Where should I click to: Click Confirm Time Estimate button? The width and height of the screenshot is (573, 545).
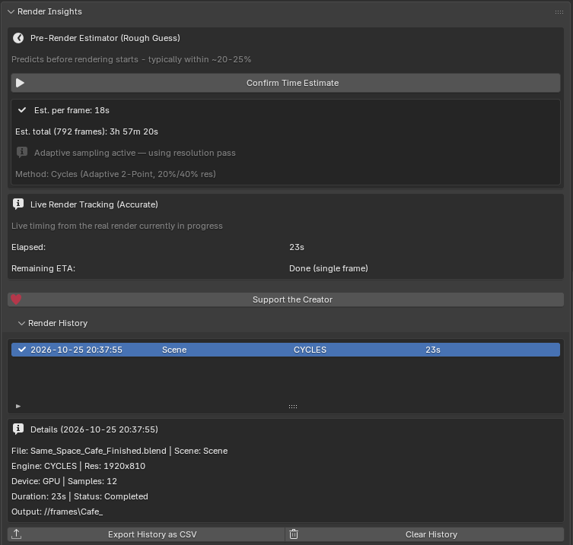285,83
